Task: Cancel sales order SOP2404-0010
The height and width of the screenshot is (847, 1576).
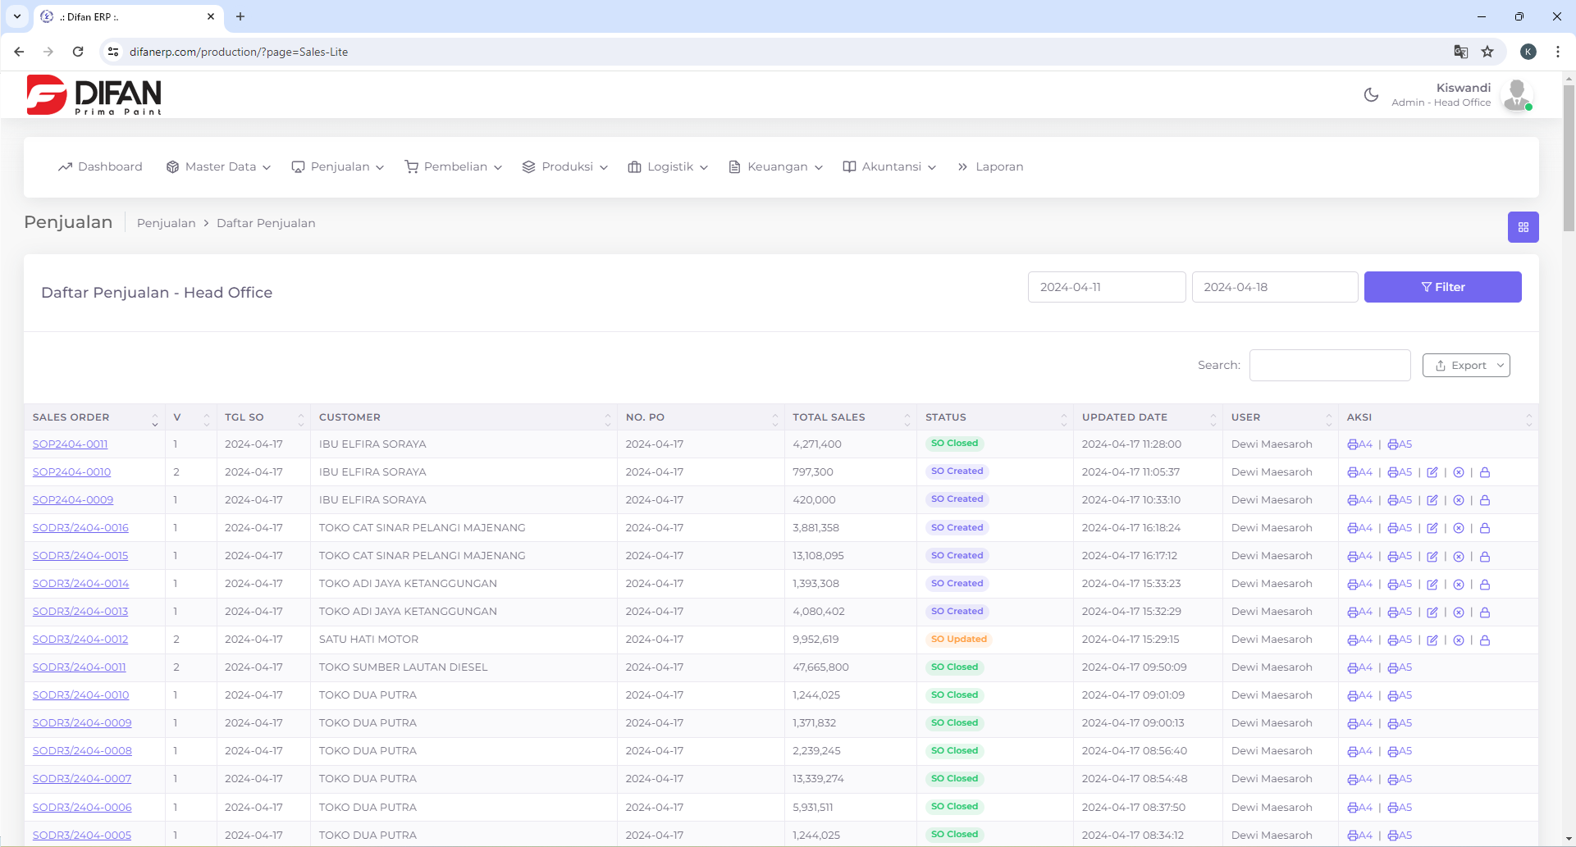Action: [1459, 472]
